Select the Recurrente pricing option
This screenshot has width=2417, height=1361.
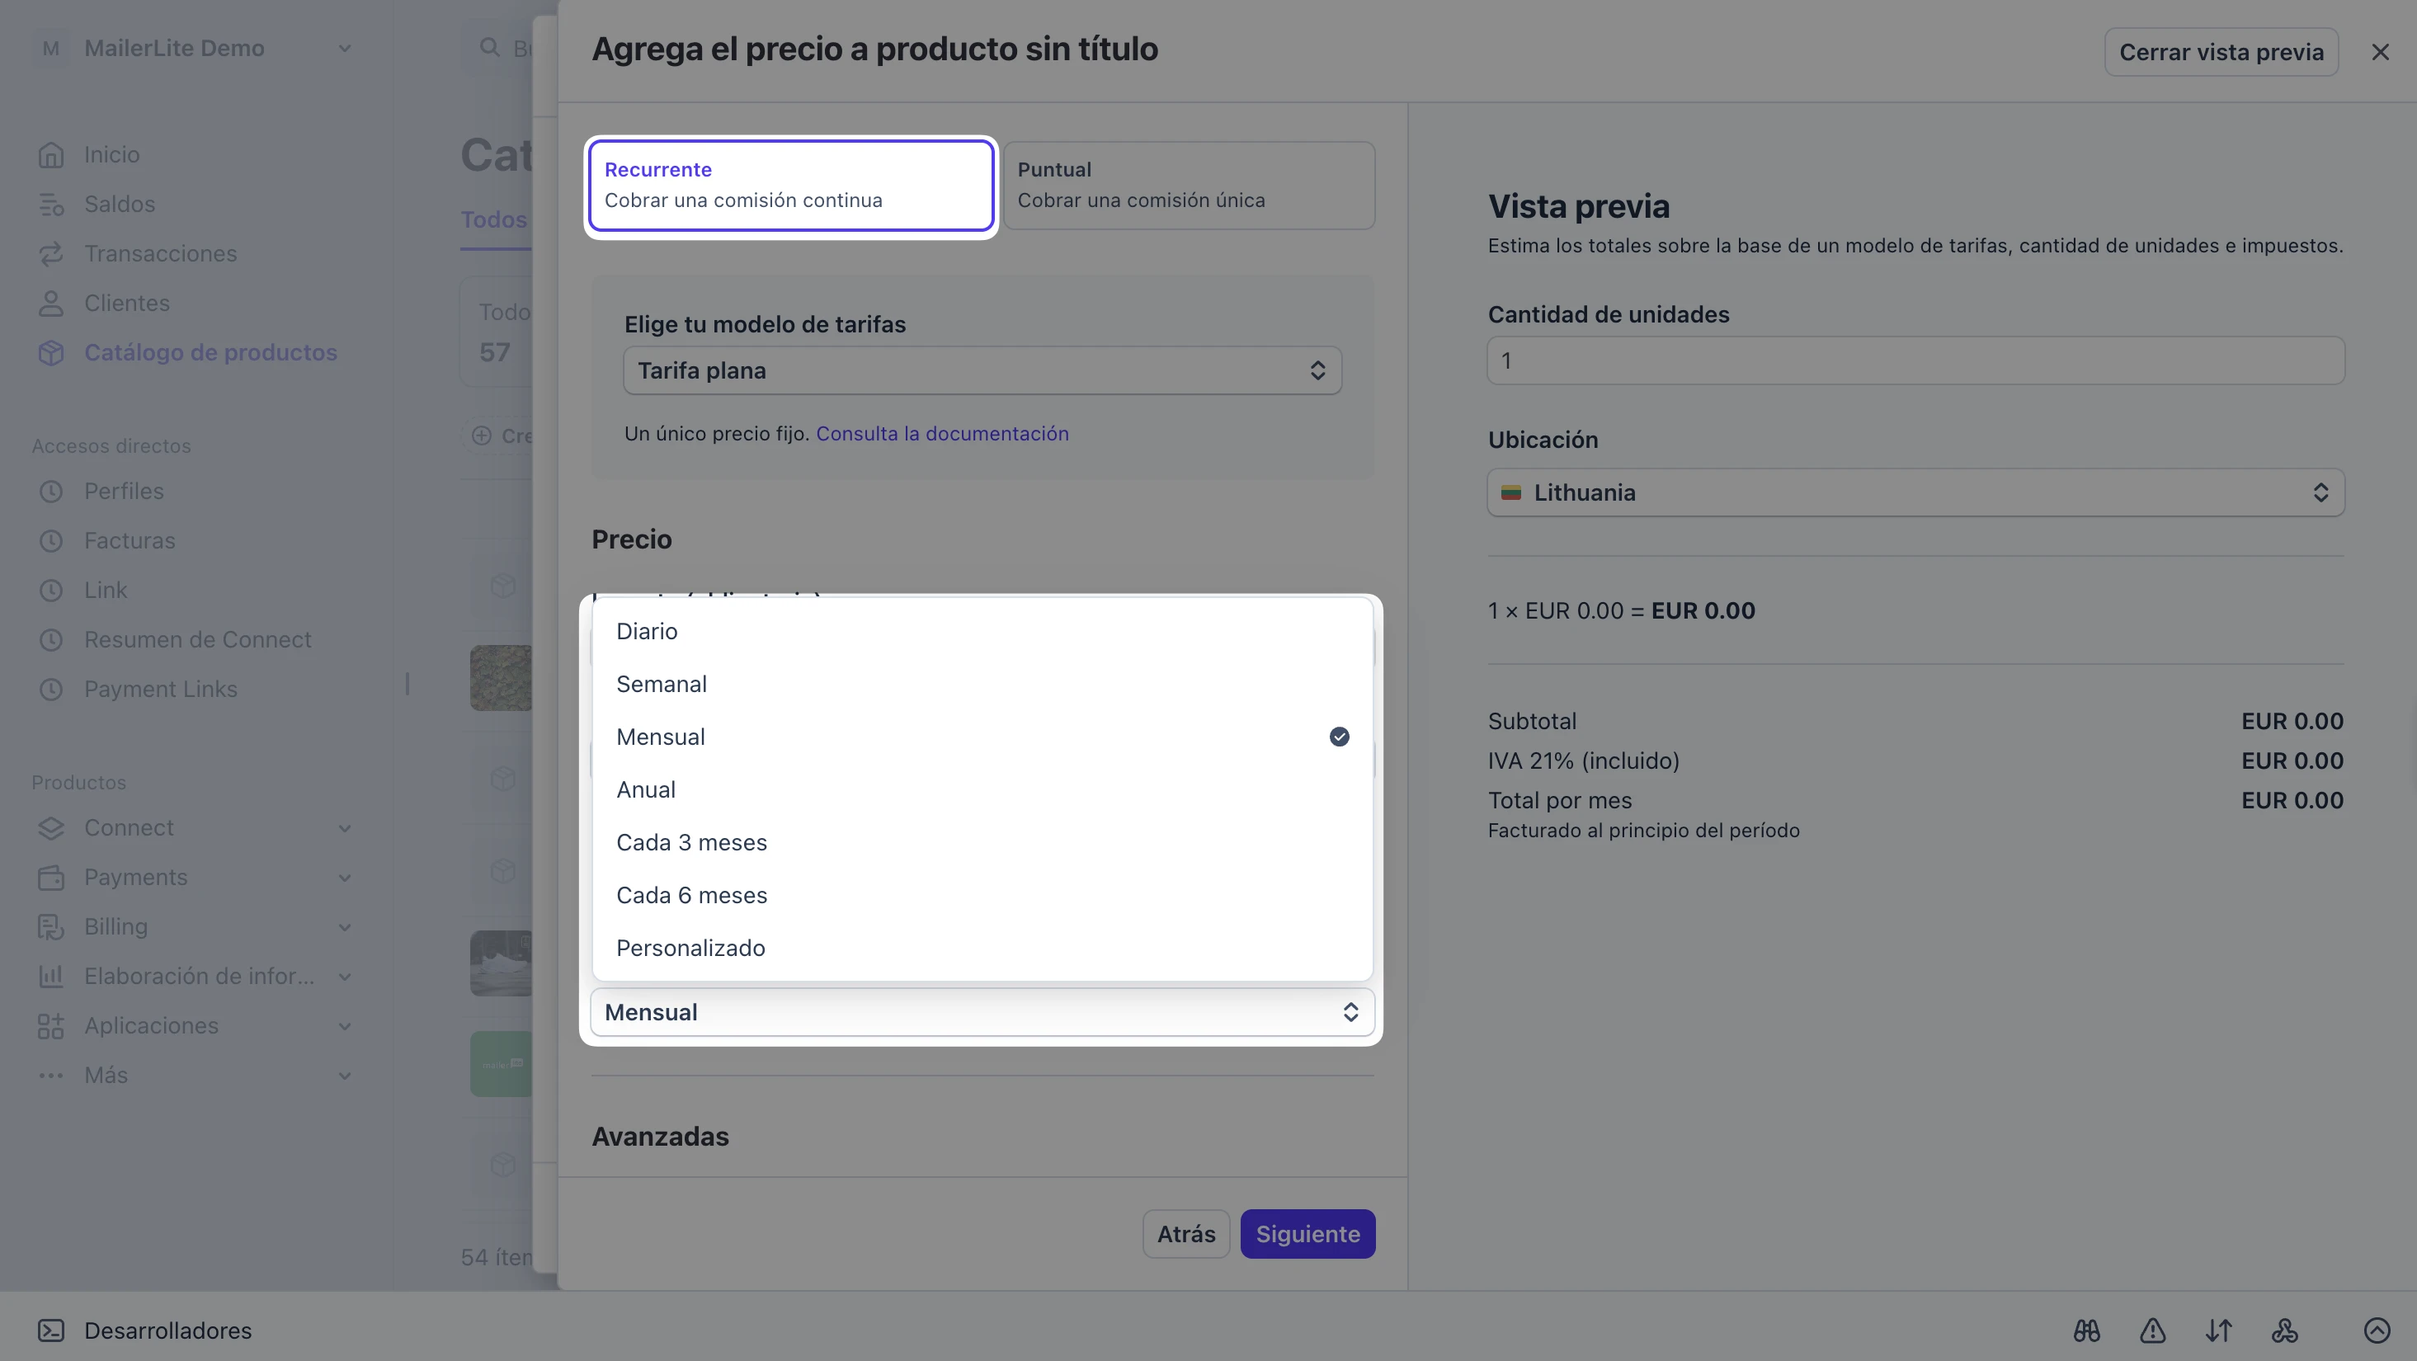791,186
